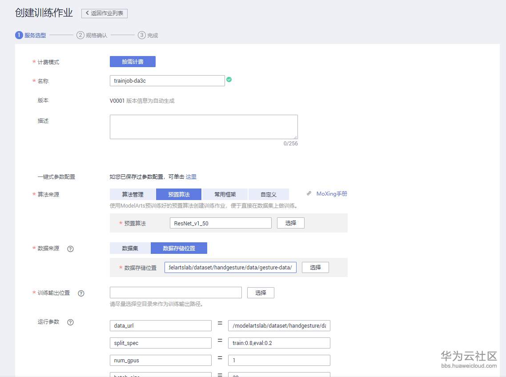Image resolution: width=506 pixels, height=377 pixels.
Task: Choose 数据集 as data source
Action: coord(130,248)
